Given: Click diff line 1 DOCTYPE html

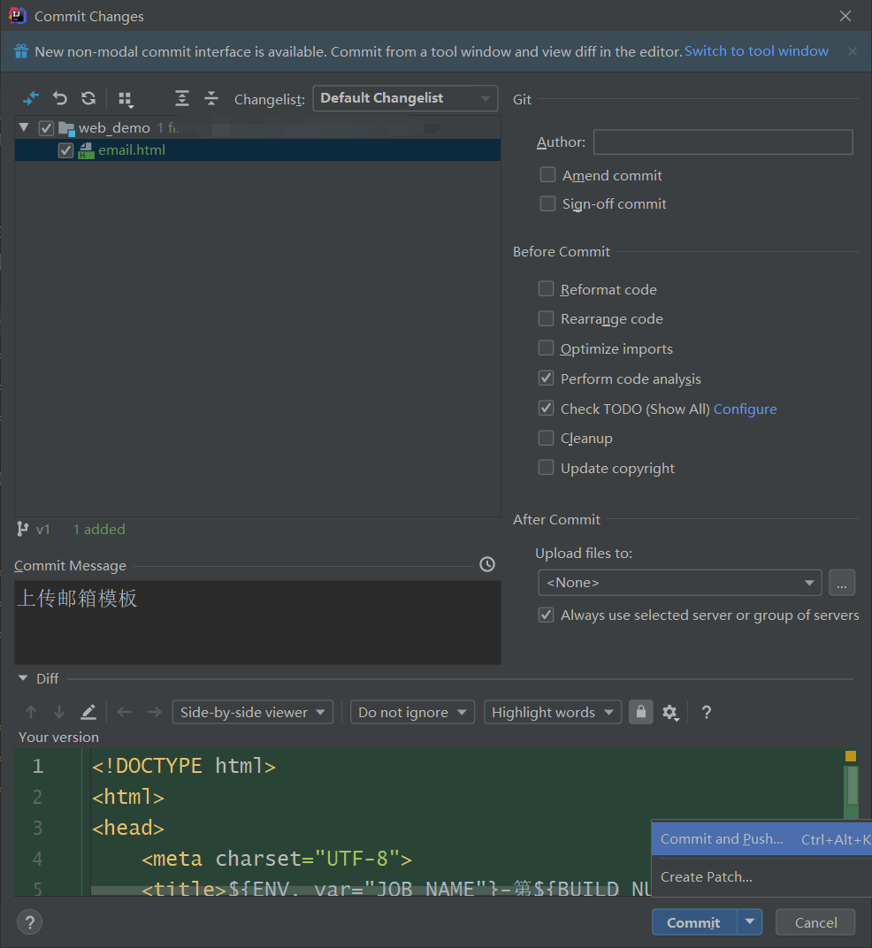Looking at the screenshot, I should 184,766.
